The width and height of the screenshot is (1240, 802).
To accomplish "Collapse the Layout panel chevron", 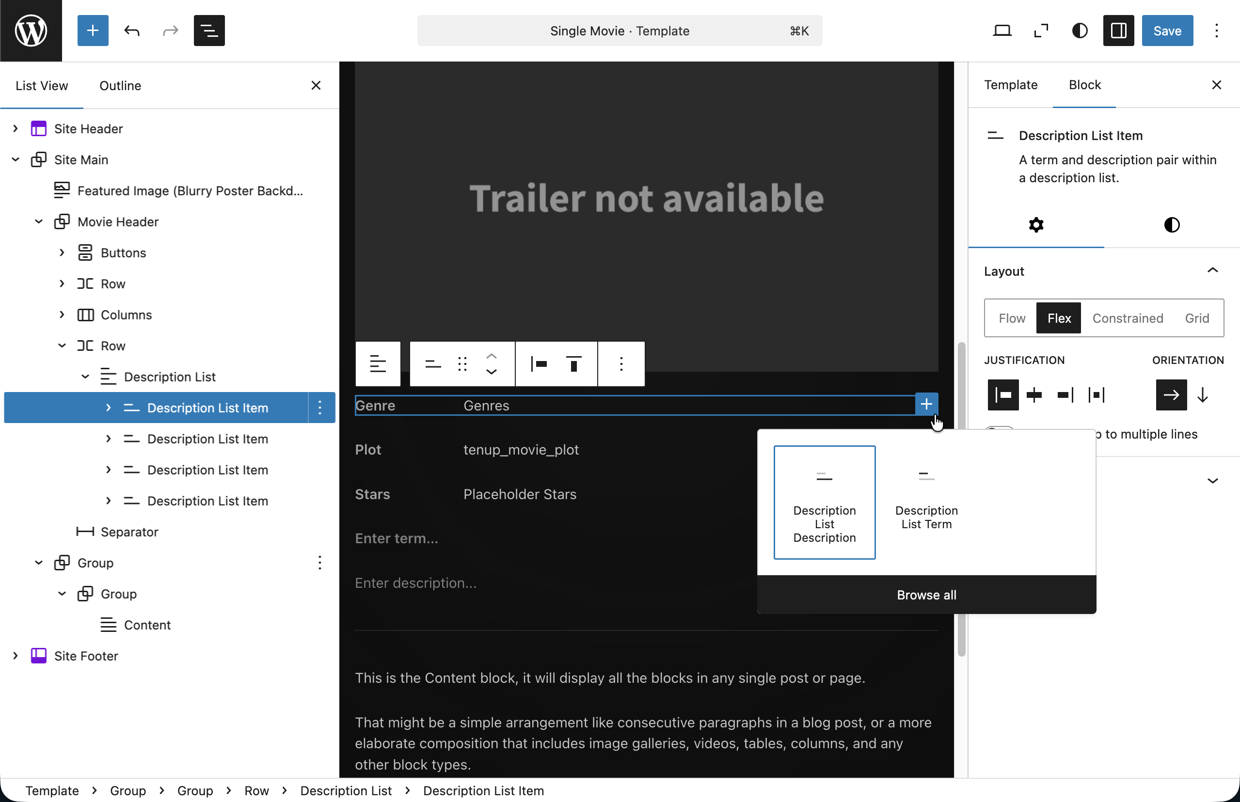I will [x=1212, y=271].
